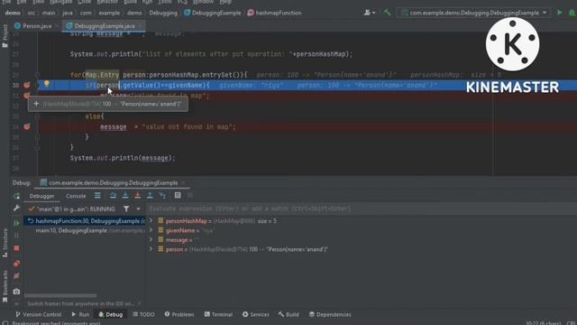Step over the current line
Screen dimensions: 577x325
[113, 196]
